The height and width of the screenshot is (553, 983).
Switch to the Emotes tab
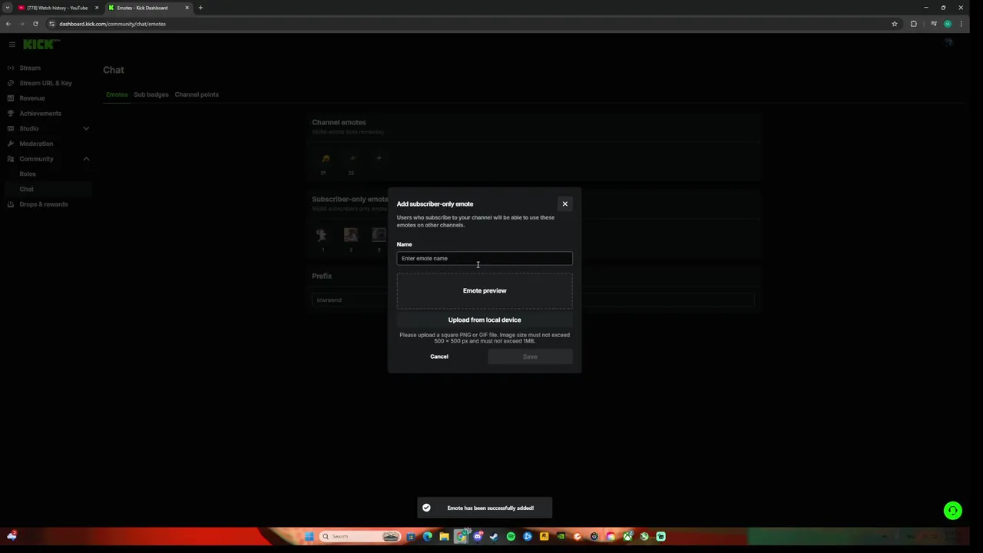(117, 94)
